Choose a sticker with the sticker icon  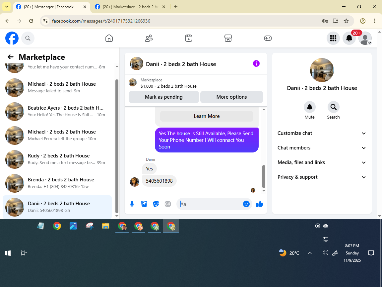[x=156, y=204]
